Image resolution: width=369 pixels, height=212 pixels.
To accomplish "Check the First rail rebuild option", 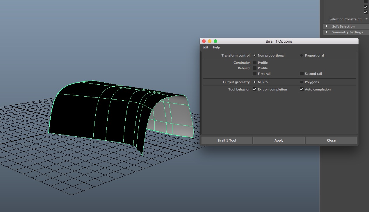I will tap(255, 74).
